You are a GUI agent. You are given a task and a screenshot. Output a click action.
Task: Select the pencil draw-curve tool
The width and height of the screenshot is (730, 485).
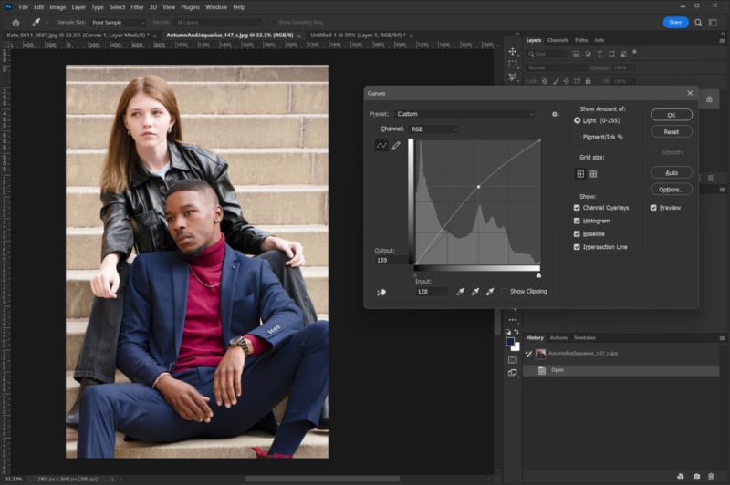click(x=396, y=146)
